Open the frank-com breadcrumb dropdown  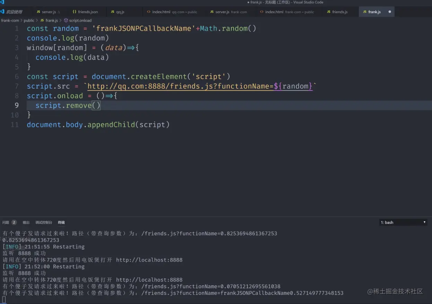(x=10, y=20)
